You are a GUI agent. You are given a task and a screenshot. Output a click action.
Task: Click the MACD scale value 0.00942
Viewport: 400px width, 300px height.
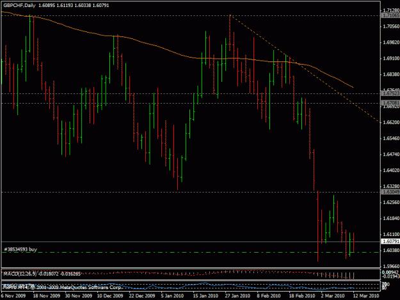[390, 272]
